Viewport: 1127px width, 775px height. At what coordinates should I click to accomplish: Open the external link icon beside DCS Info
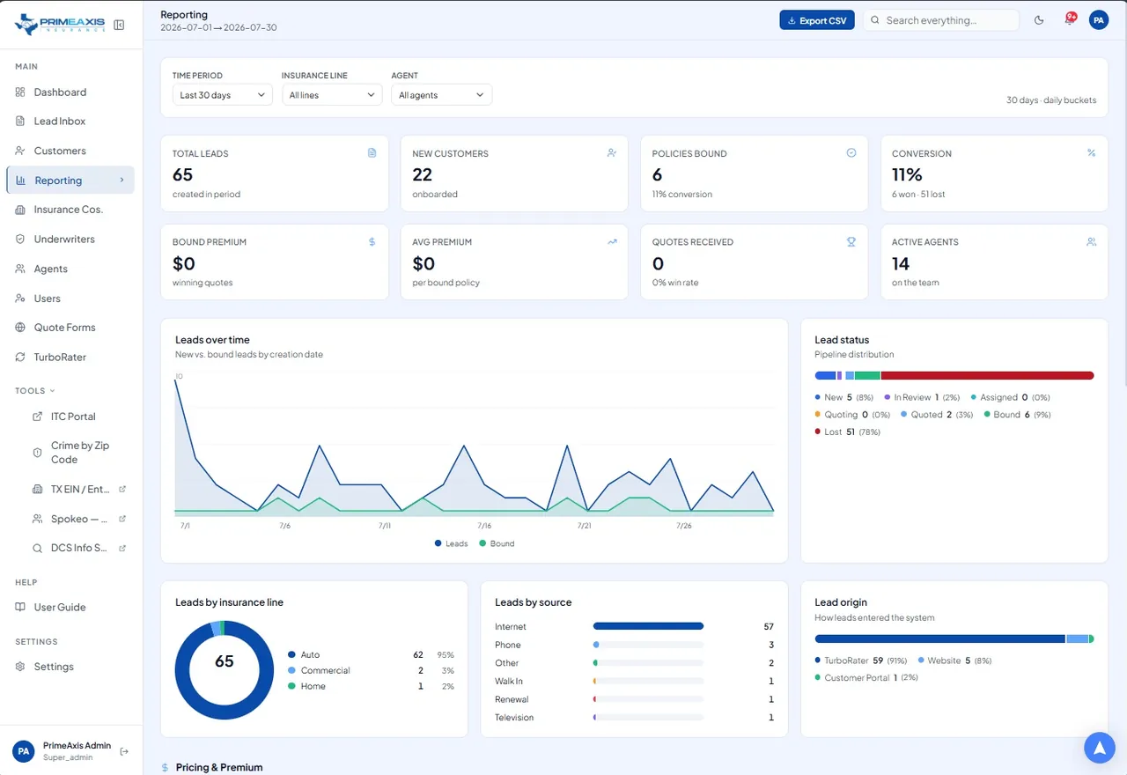point(122,548)
